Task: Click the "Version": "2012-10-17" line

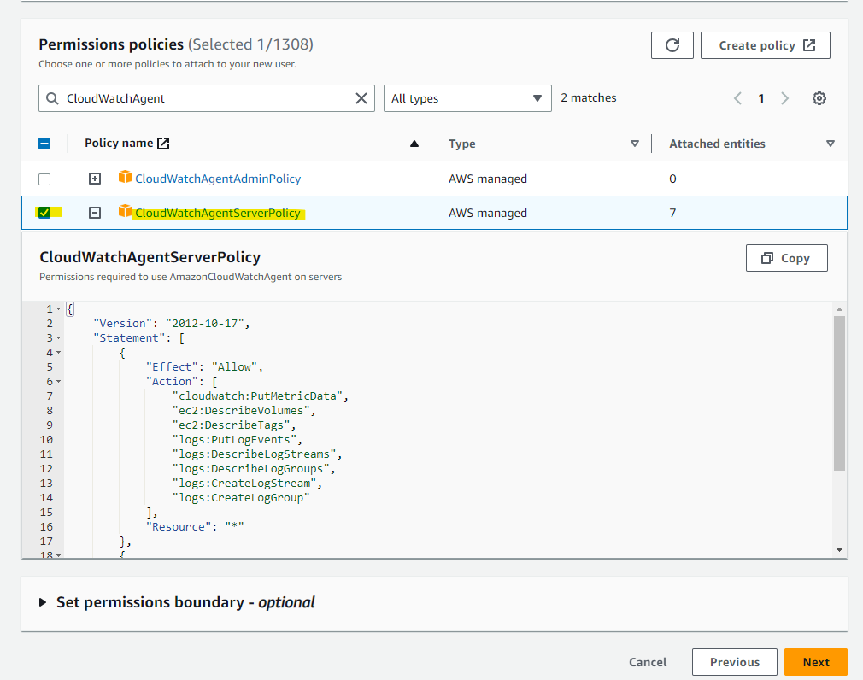Action: pos(172,324)
